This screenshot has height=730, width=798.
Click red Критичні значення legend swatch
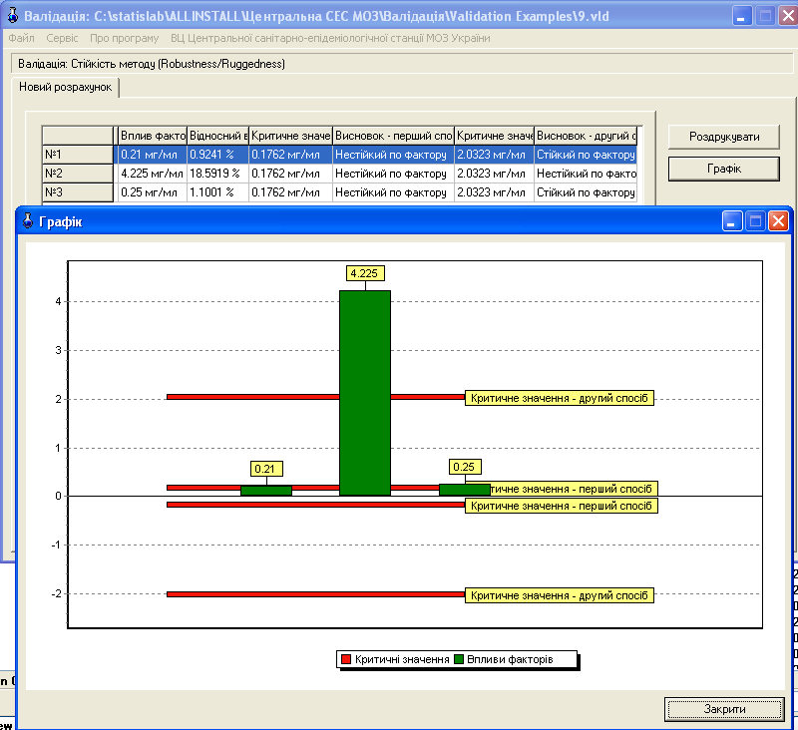tap(346, 659)
